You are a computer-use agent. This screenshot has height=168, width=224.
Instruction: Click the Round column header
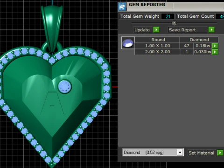click(x=157, y=40)
